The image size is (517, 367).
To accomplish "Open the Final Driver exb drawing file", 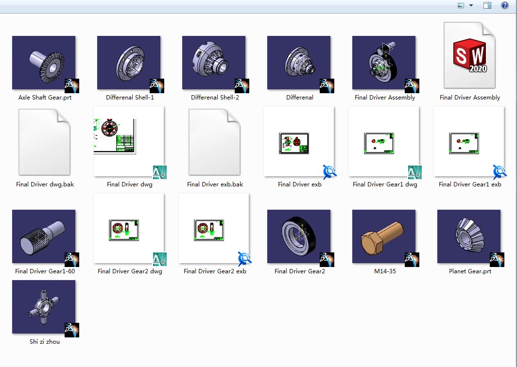I will coord(299,141).
